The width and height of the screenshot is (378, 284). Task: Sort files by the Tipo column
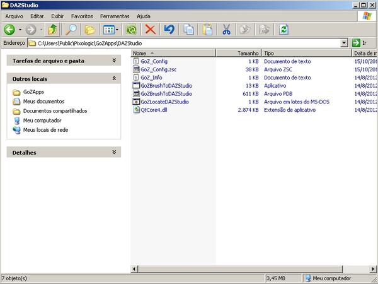(306, 53)
